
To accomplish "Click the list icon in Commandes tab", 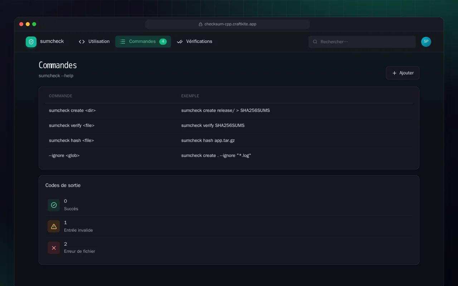I will point(122,42).
